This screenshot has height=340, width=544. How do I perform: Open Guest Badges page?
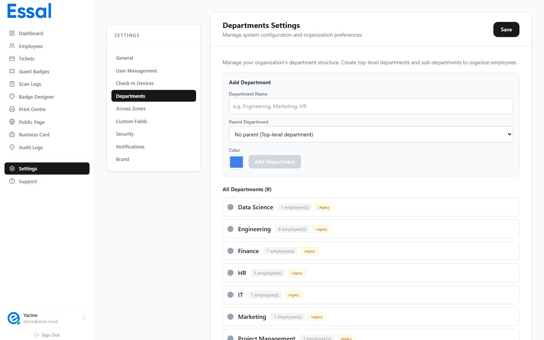[47, 71]
